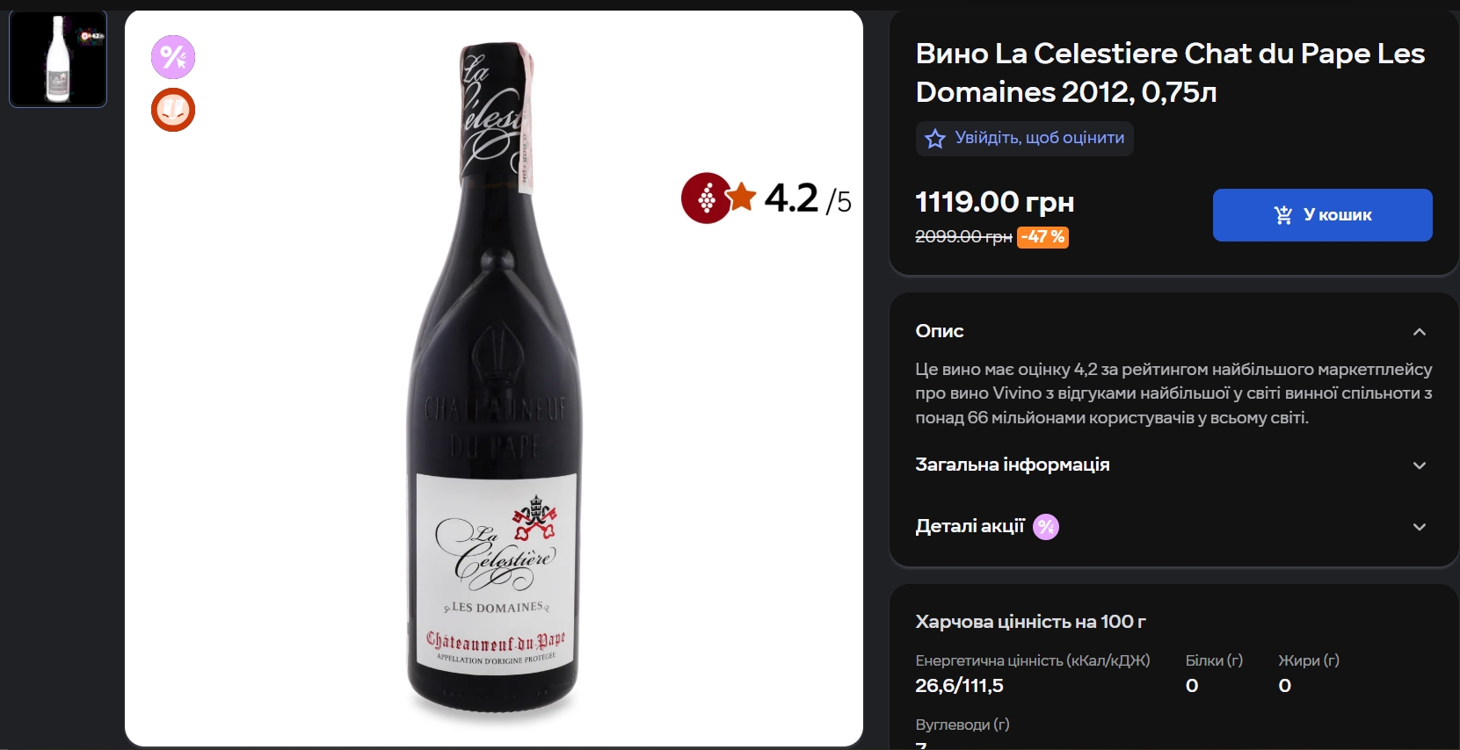Click the Увійдіть, щоб оцінити link text
The image size is (1460, 750).
(x=1040, y=138)
